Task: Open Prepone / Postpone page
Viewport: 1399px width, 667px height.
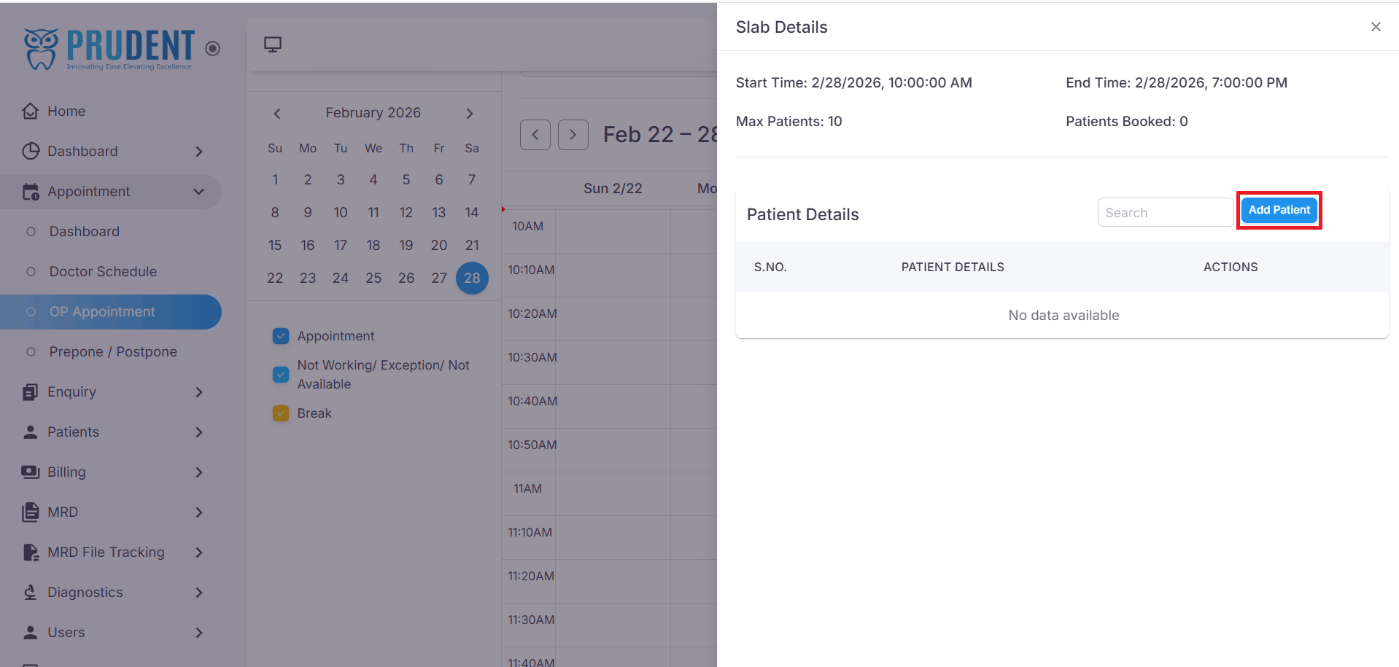Action: point(113,351)
